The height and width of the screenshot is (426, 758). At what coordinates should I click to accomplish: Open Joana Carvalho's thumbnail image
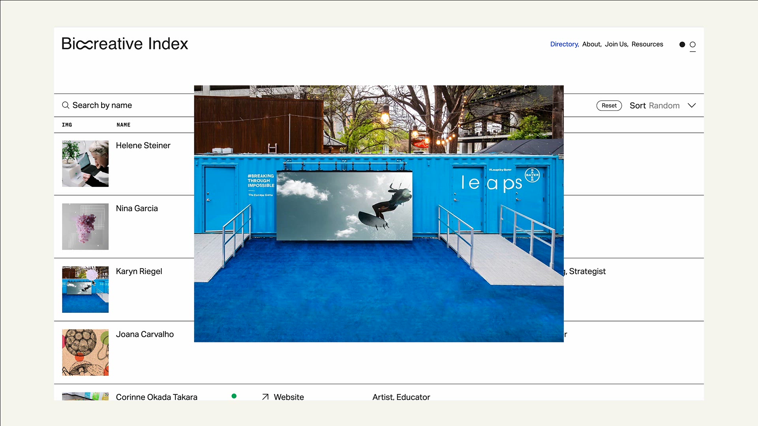85,352
